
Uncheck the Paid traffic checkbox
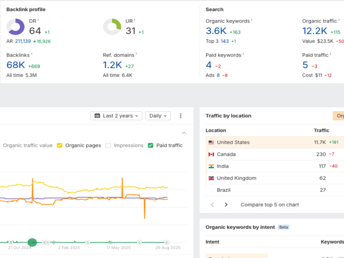(151, 146)
